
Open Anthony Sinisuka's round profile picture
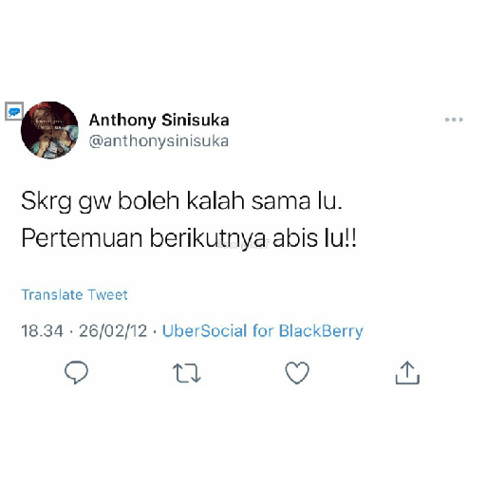tap(49, 130)
